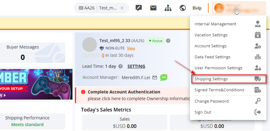Open the feedback note icon in header
Image resolution: width=270 pixels, height=131 pixels.
(139, 8)
